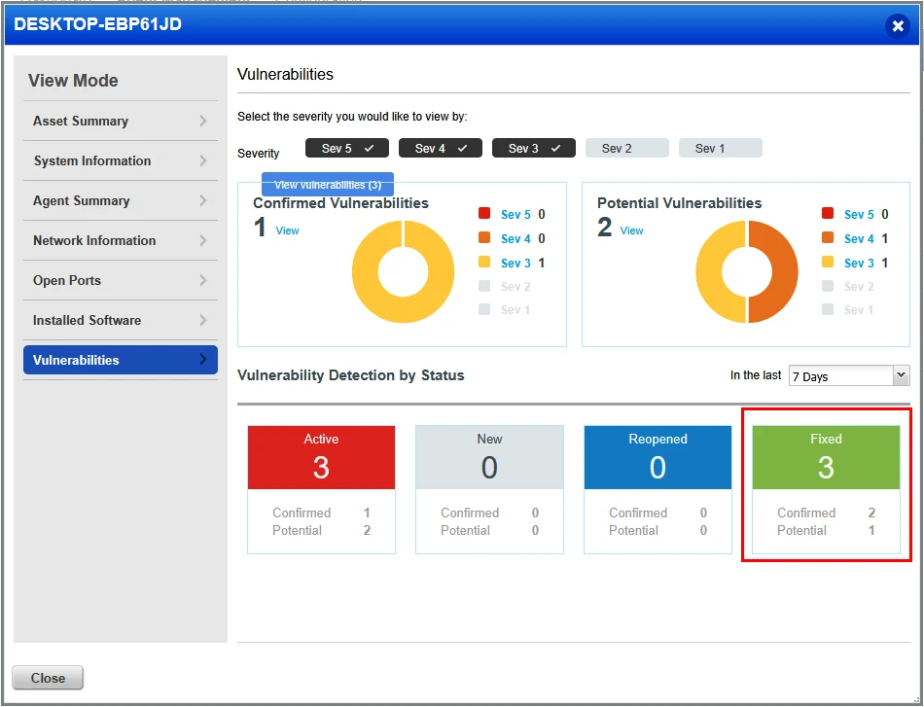Image resolution: width=924 pixels, height=707 pixels.
Task: Click the orange Sev 4 legend square in Potential Vulnerabilities
Action: pos(828,237)
